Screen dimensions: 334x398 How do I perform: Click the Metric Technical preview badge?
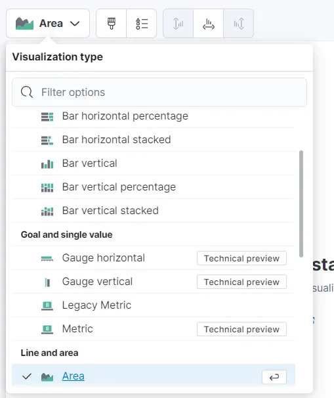click(x=241, y=329)
